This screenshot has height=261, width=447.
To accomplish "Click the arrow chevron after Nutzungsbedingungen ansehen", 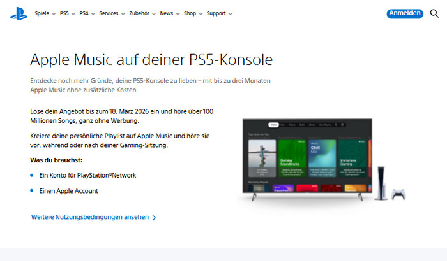I will tap(154, 218).
